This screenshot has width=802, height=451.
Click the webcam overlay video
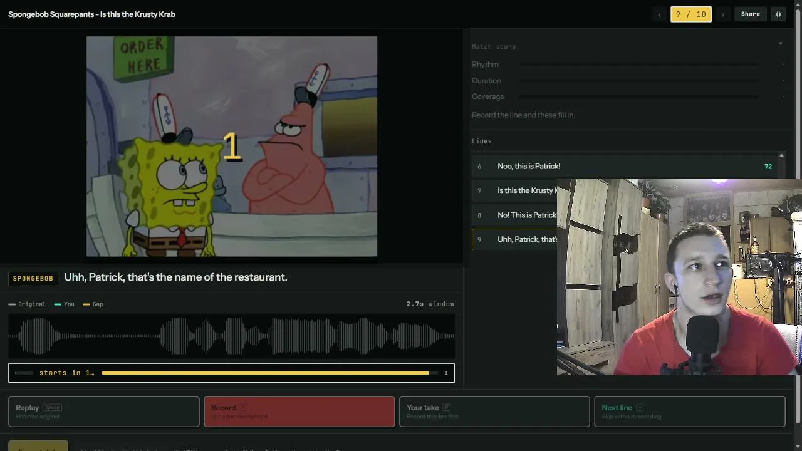[x=679, y=277]
